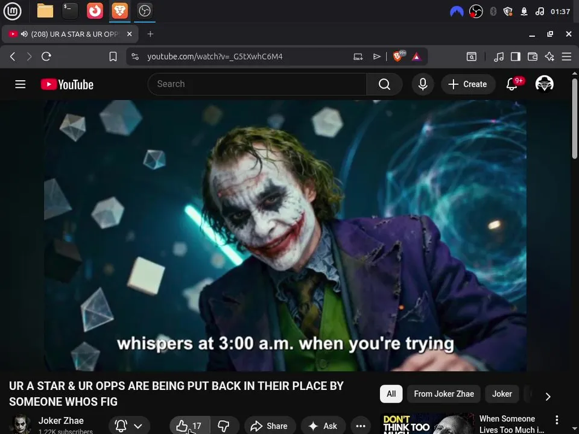This screenshot has height=434, width=579.
Task: Open Joker Zhae channel avatar
Action: 21,424
